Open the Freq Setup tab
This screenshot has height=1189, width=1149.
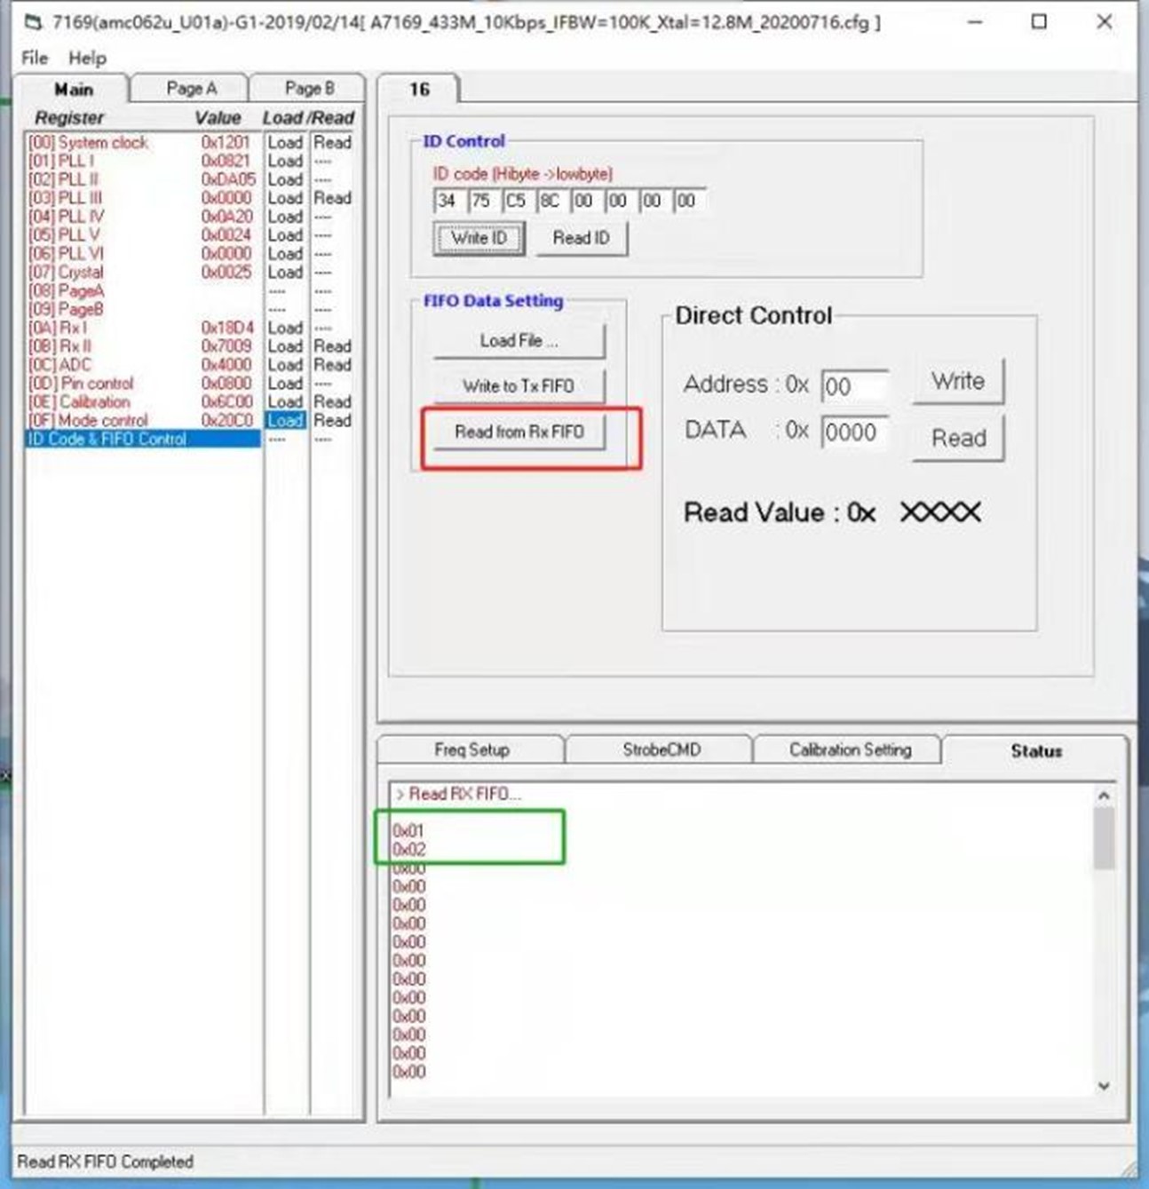[x=471, y=750]
